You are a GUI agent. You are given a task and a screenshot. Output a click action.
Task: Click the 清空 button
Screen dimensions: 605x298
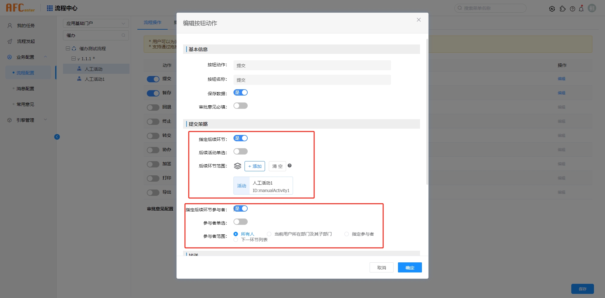point(277,166)
